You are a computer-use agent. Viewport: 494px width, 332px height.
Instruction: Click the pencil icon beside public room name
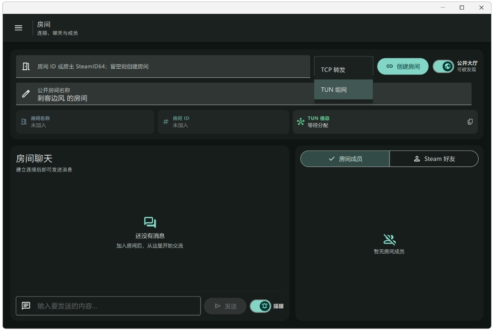click(26, 94)
